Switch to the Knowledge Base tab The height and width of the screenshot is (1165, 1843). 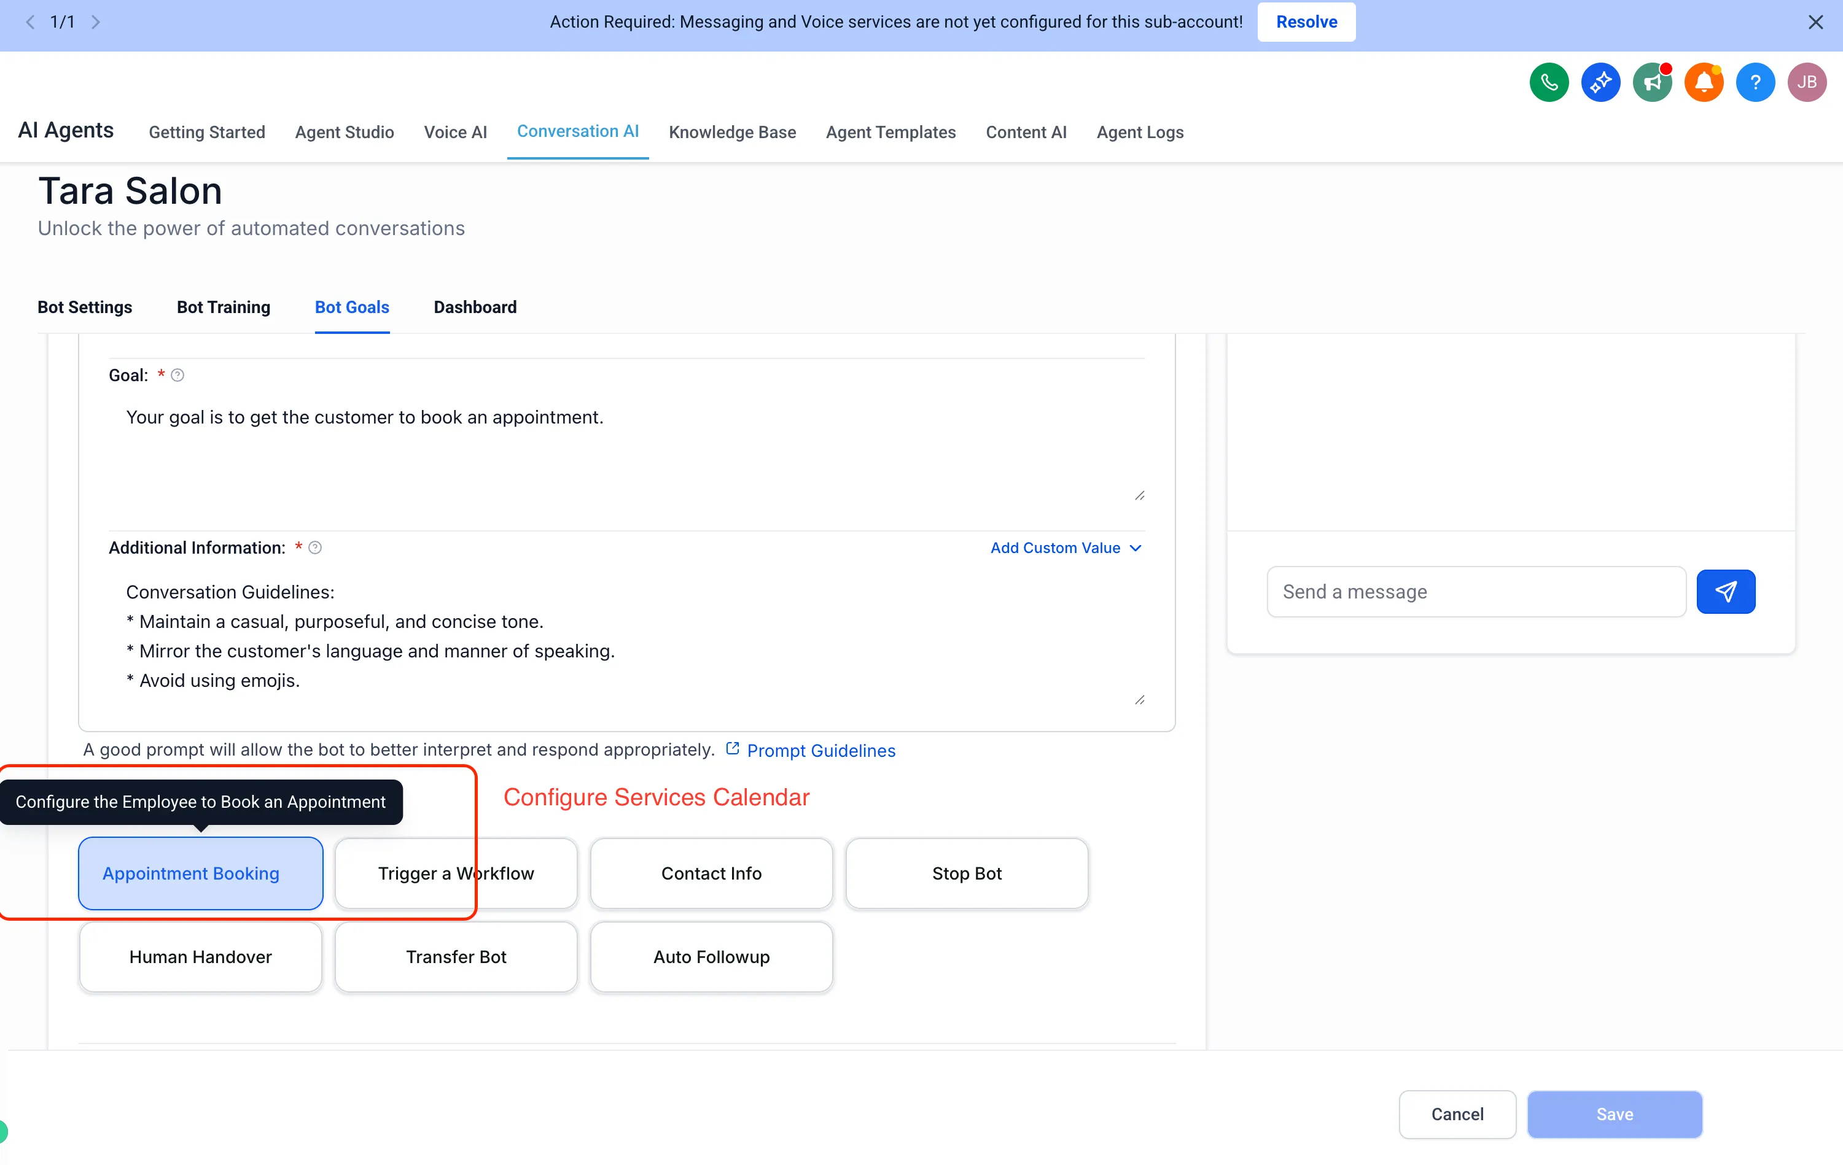coord(733,131)
